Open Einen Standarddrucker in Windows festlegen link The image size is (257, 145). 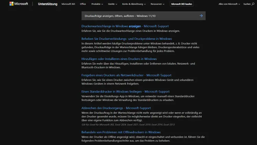point(125,92)
